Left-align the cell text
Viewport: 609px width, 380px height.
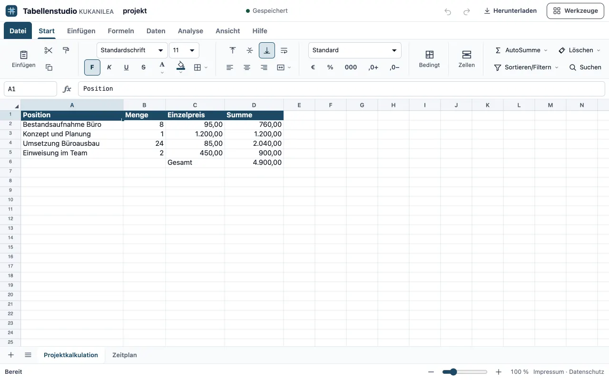[230, 67]
